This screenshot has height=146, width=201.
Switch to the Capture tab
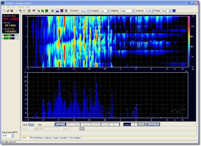(x=48, y=138)
